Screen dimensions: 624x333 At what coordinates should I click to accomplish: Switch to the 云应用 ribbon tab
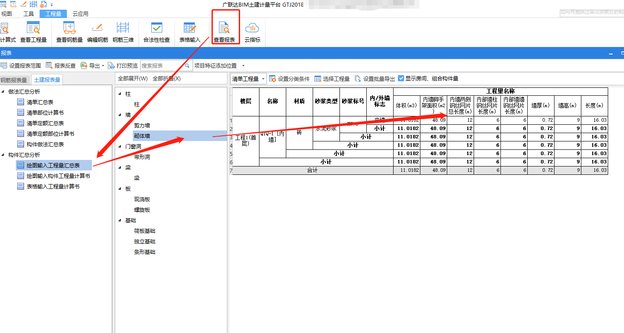(x=80, y=14)
